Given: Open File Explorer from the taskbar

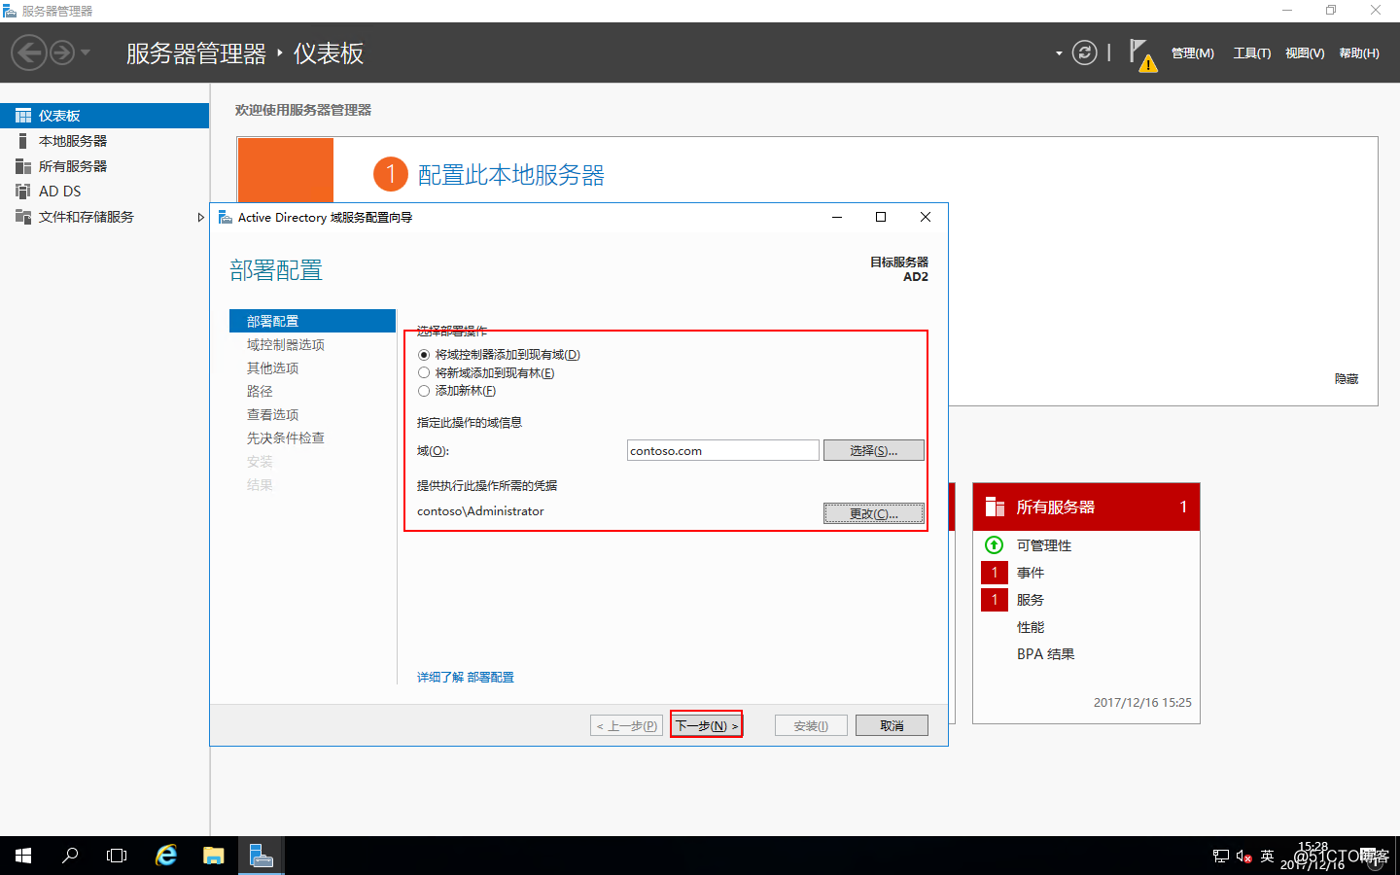Looking at the screenshot, I should pos(213,856).
